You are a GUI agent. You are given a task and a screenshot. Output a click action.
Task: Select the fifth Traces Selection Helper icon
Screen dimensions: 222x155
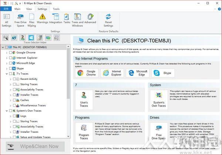pos(40,38)
